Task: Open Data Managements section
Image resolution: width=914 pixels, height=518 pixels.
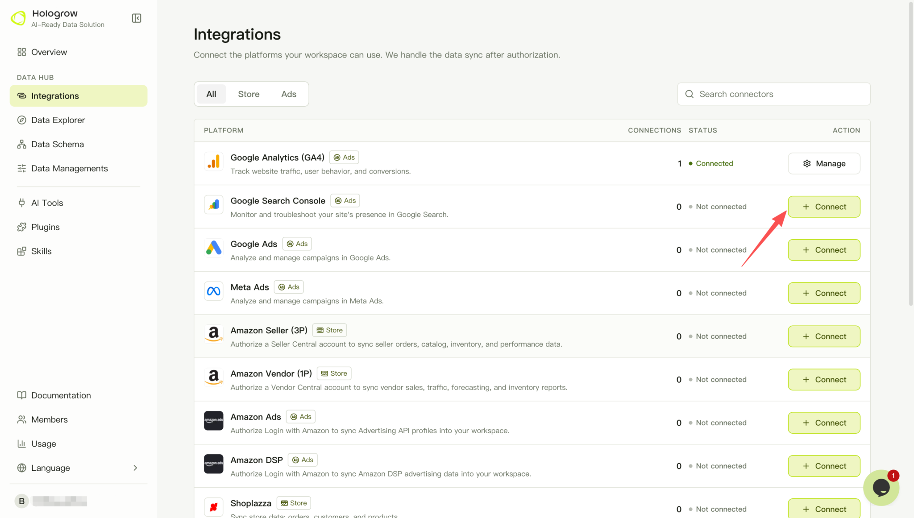Action: pyautogui.click(x=79, y=168)
